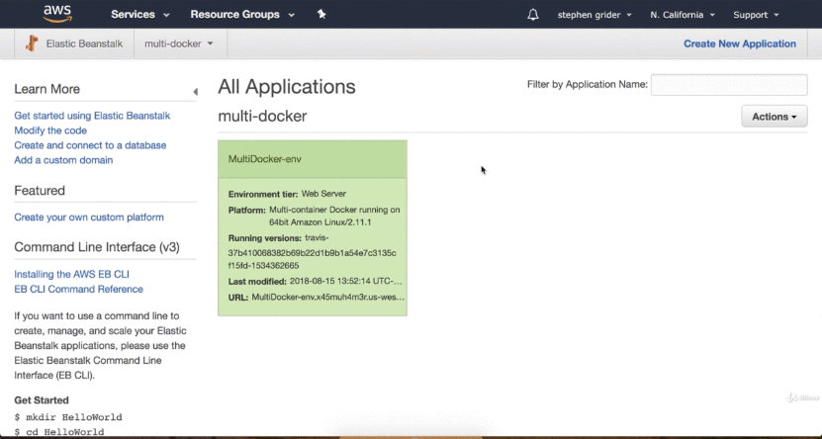The width and height of the screenshot is (822, 439).
Task: Go to Elastic Beanstalk home
Action: (x=84, y=44)
